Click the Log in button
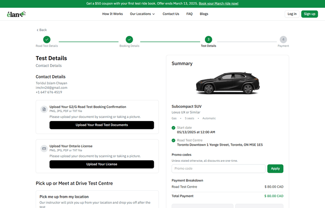The width and height of the screenshot is (325, 208). point(292,14)
